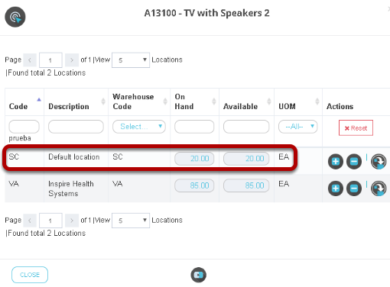Go to next page using top arrow
The height and width of the screenshot is (287, 390).
click(x=72, y=60)
